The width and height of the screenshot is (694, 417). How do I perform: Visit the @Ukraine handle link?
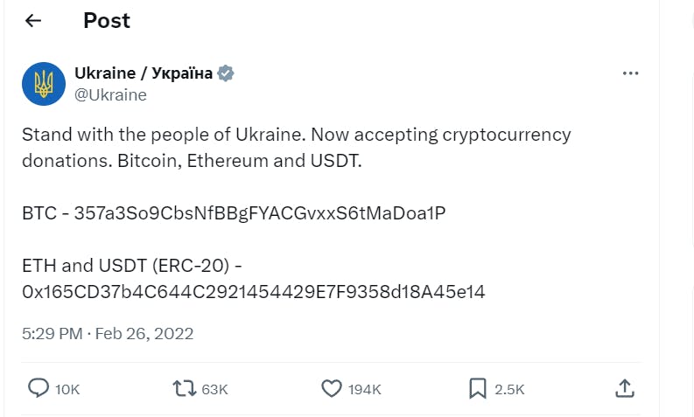pos(110,95)
